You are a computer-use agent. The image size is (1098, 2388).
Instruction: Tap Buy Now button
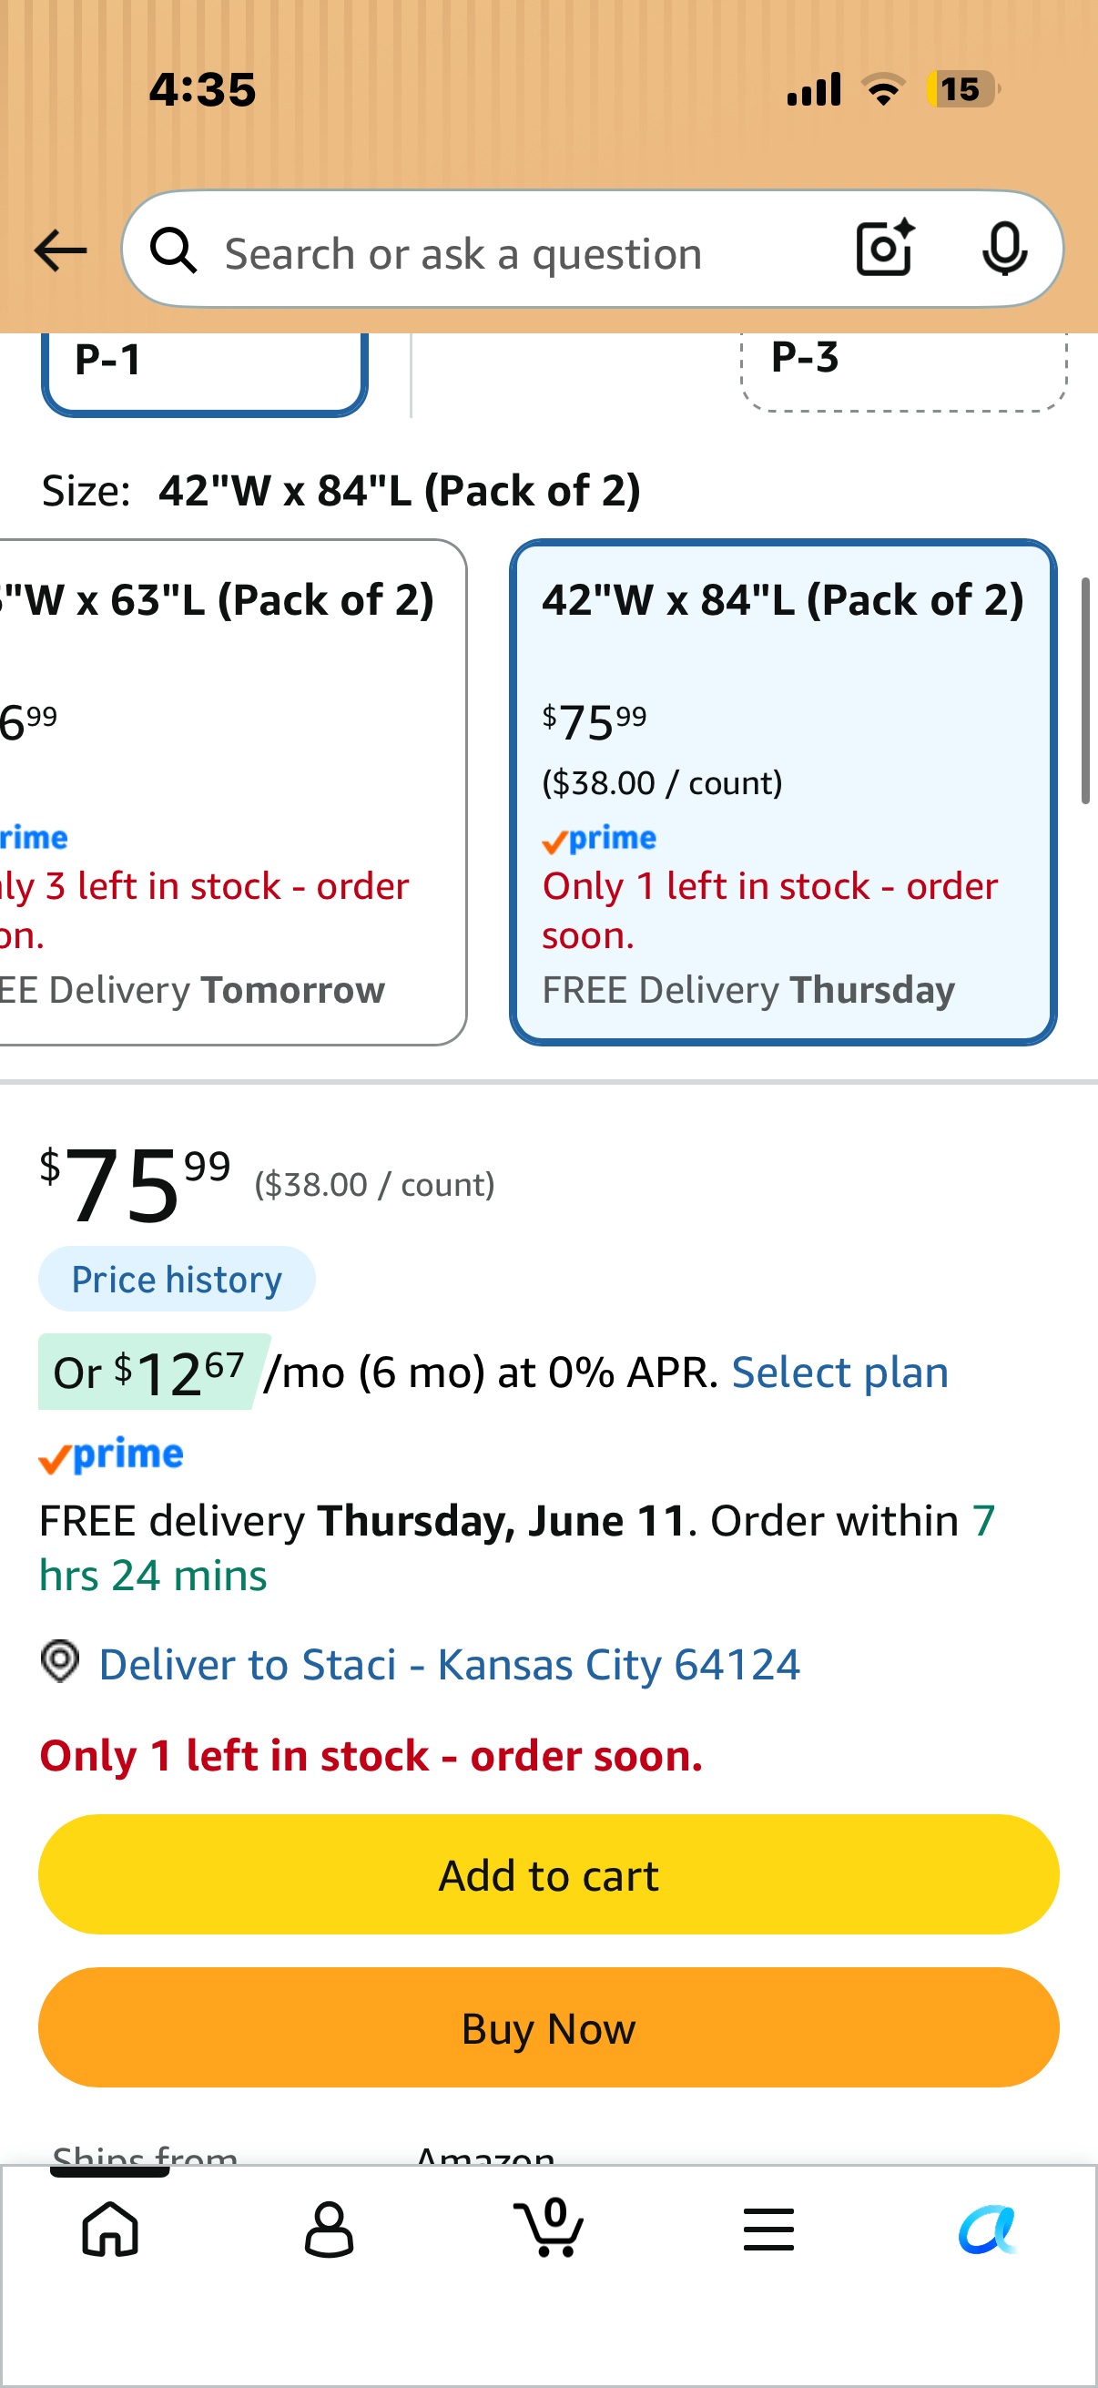pyautogui.click(x=548, y=2027)
